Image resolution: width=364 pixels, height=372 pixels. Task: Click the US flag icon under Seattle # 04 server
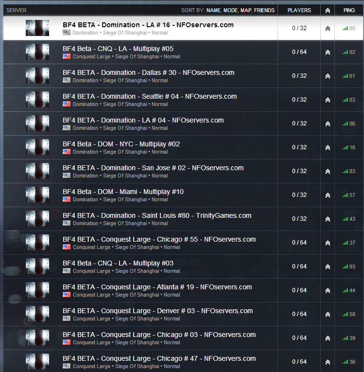67,104
